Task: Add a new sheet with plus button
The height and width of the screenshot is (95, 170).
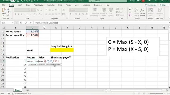Action: pos(28,90)
